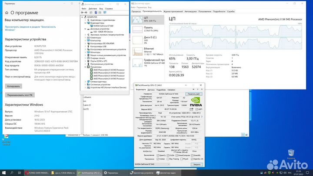Open the Validation tab in GPU-Z
Image resolution: width=313 pixels, height=176 pixels.
[x=171, y=90]
